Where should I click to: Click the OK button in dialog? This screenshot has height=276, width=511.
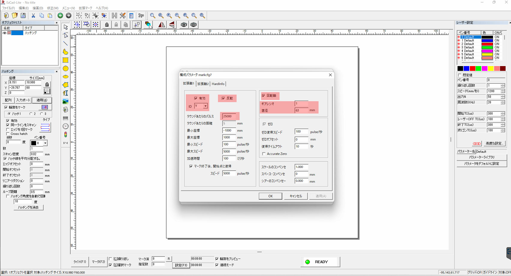(271, 196)
